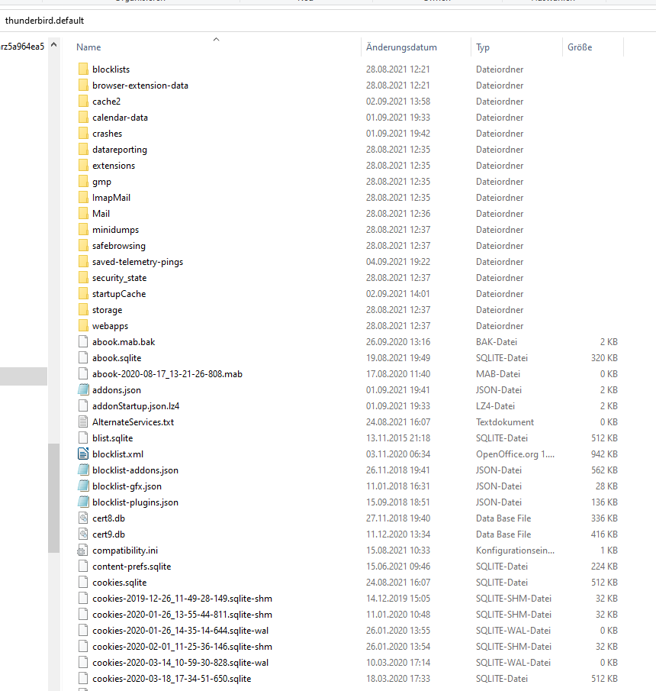Click the LZ4-Datei type cell
The width and height of the screenshot is (656, 691).
click(x=495, y=406)
